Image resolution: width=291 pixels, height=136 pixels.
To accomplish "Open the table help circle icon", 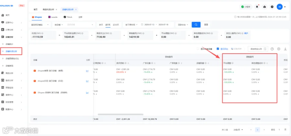I will click(x=272, y=49).
